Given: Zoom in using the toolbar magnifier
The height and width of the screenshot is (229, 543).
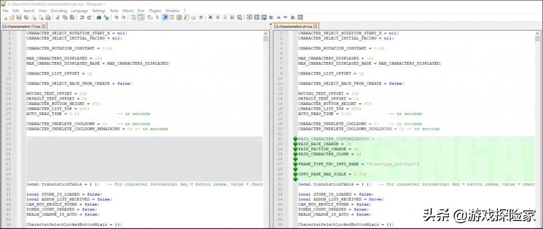Looking at the screenshot, I should pyautogui.click(x=116, y=17).
